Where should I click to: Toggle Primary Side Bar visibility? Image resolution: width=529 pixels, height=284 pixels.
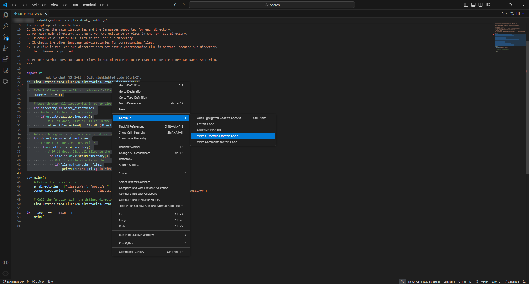click(x=466, y=5)
